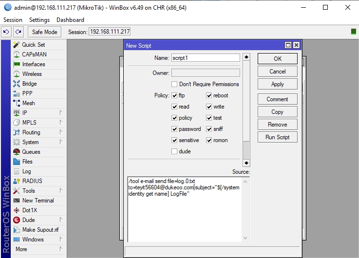Click the Remove button
This screenshot has height=258, width=359.
point(278,125)
